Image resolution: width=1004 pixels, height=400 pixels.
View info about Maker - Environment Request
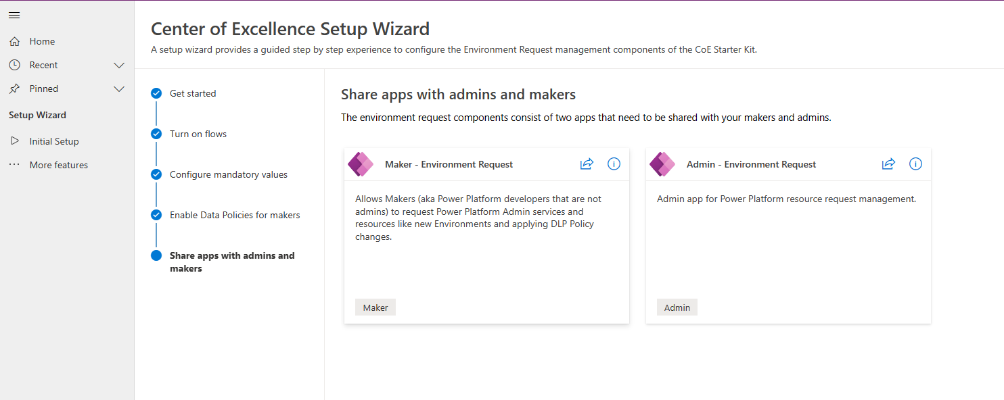point(614,164)
